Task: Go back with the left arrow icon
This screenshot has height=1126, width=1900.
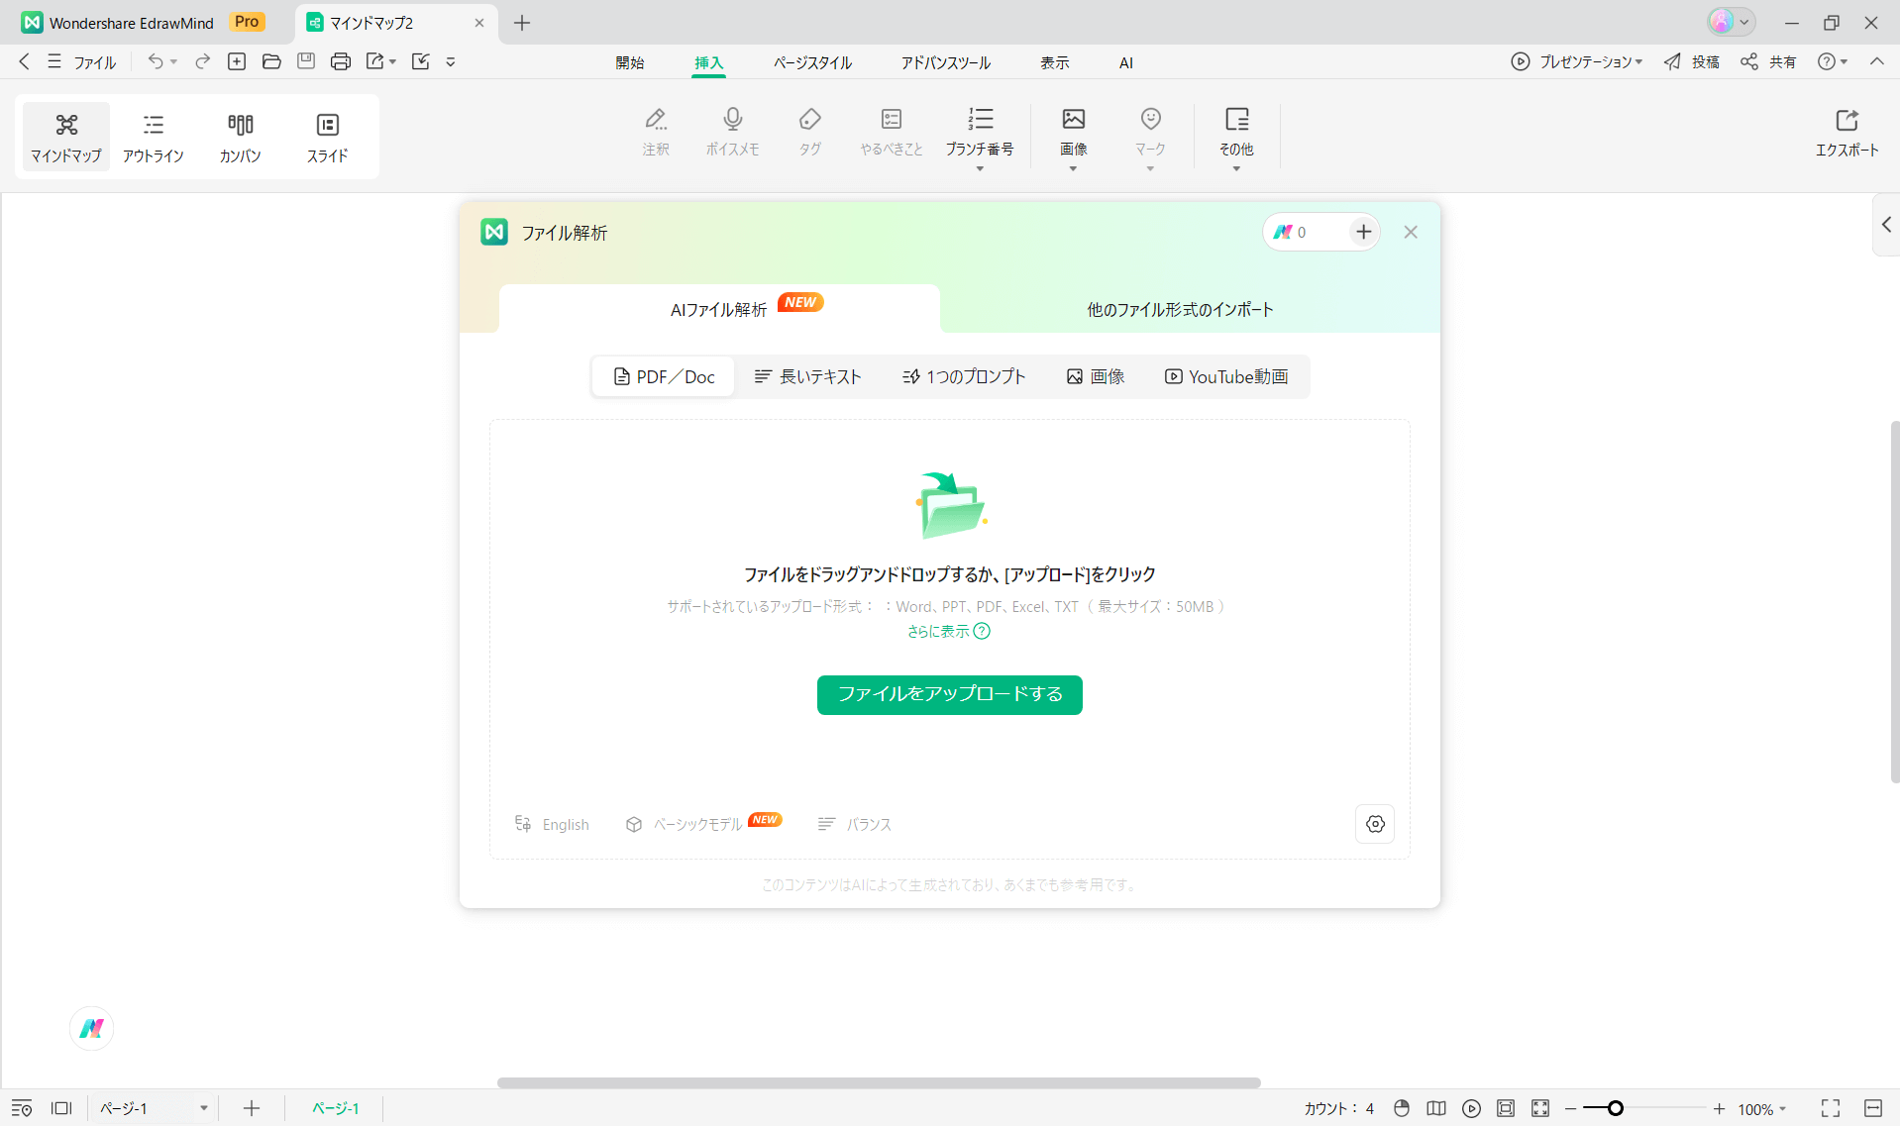Action: pos(24,61)
